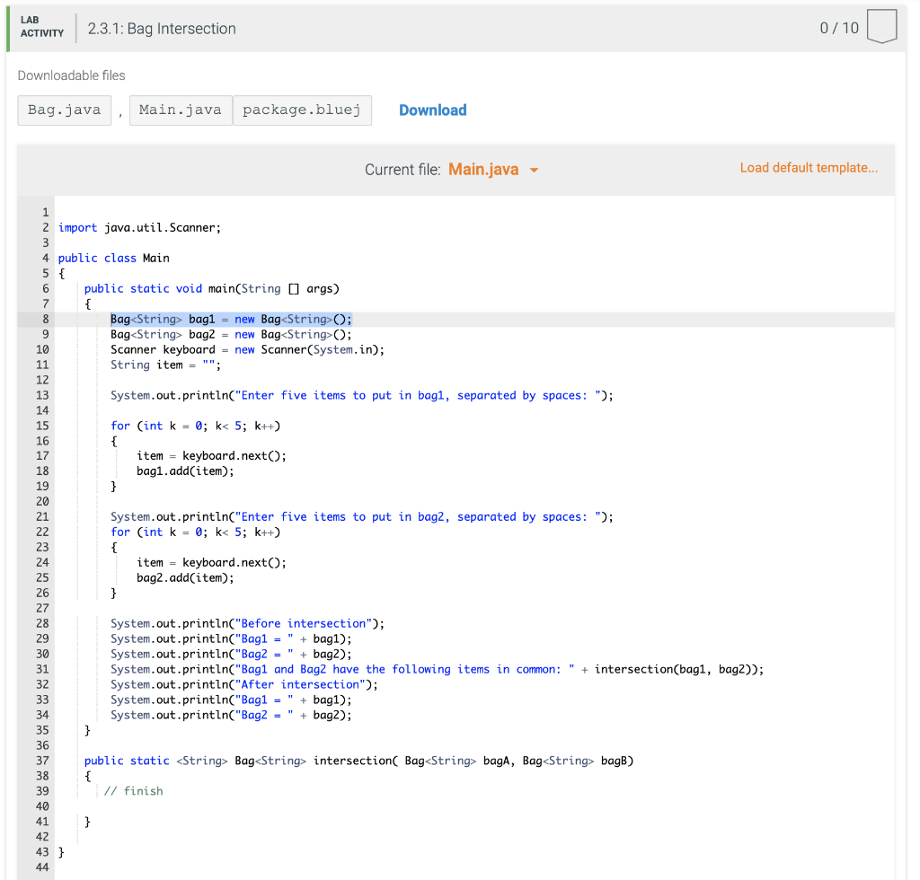Click the lab score bookmark icon
Viewport: 920px width, 880px height.
click(x=881, y=26)
